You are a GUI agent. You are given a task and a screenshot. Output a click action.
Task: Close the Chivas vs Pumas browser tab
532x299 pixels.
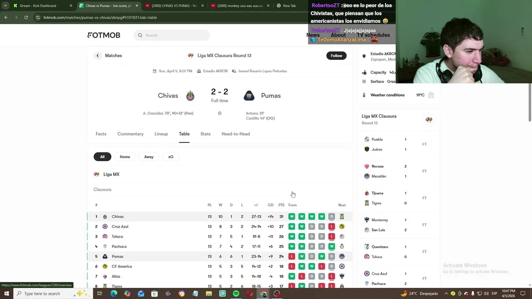point(137,6)
